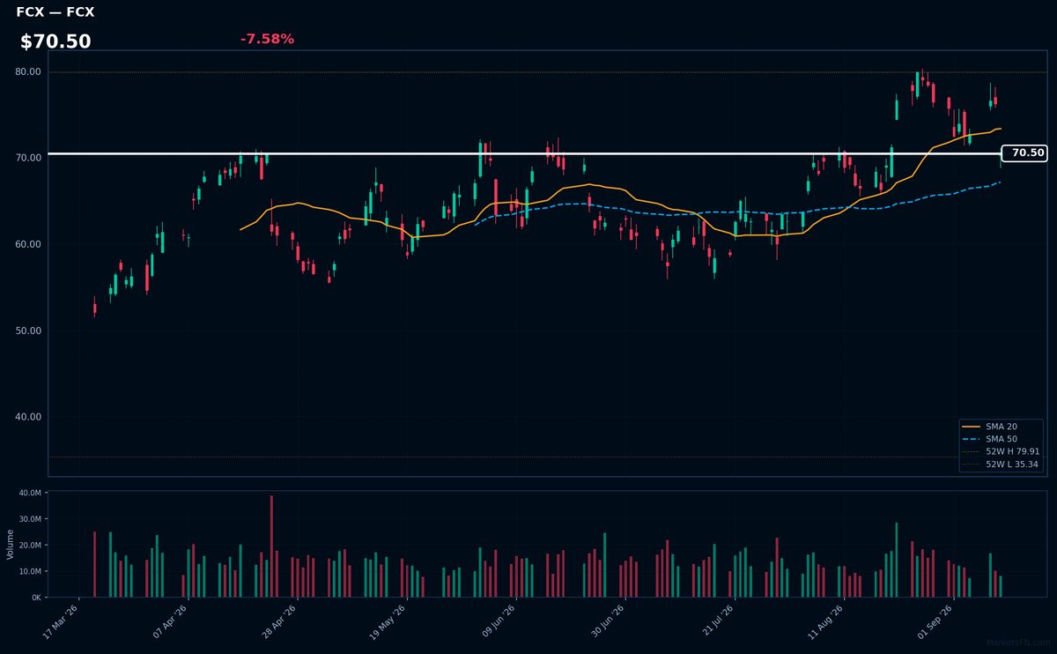Select 52W L 35.34 legend entry

coord(1000,464)
